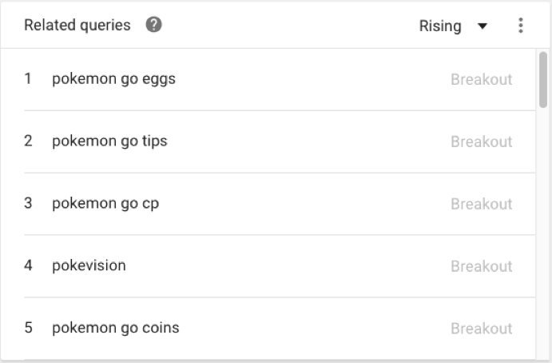This screenshot has height=363, width=552.
Task: Click the dropdown arrow beside Rising
Action: [482, 26]
